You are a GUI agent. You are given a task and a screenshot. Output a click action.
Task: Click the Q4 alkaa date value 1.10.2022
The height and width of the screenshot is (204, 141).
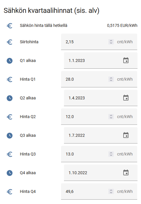[78, 173]
